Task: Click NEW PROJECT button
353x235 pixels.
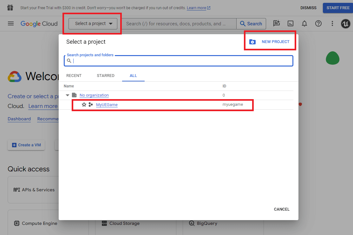Action: (x=270, y=42)
